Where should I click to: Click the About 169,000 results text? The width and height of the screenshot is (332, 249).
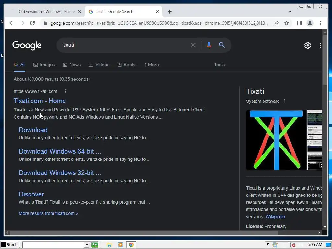tap(52, 79)
